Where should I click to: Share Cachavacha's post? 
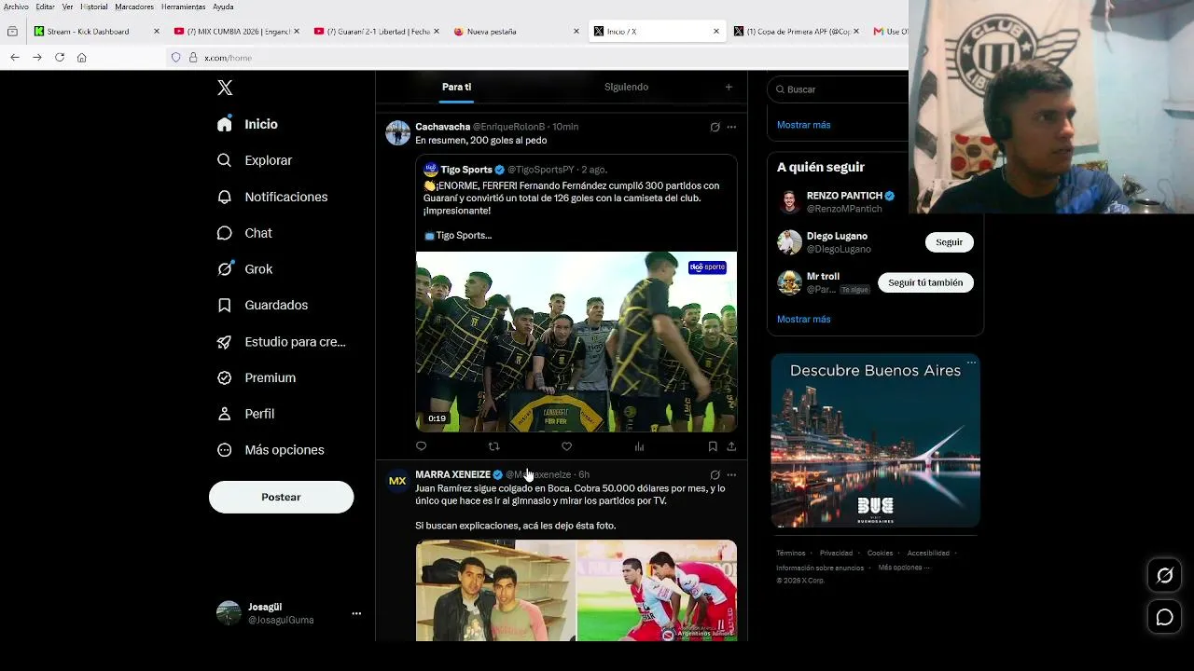pos(731,446)
